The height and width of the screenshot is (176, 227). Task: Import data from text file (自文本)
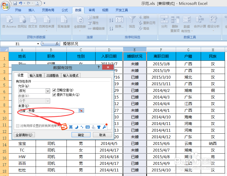coord(33,22)
